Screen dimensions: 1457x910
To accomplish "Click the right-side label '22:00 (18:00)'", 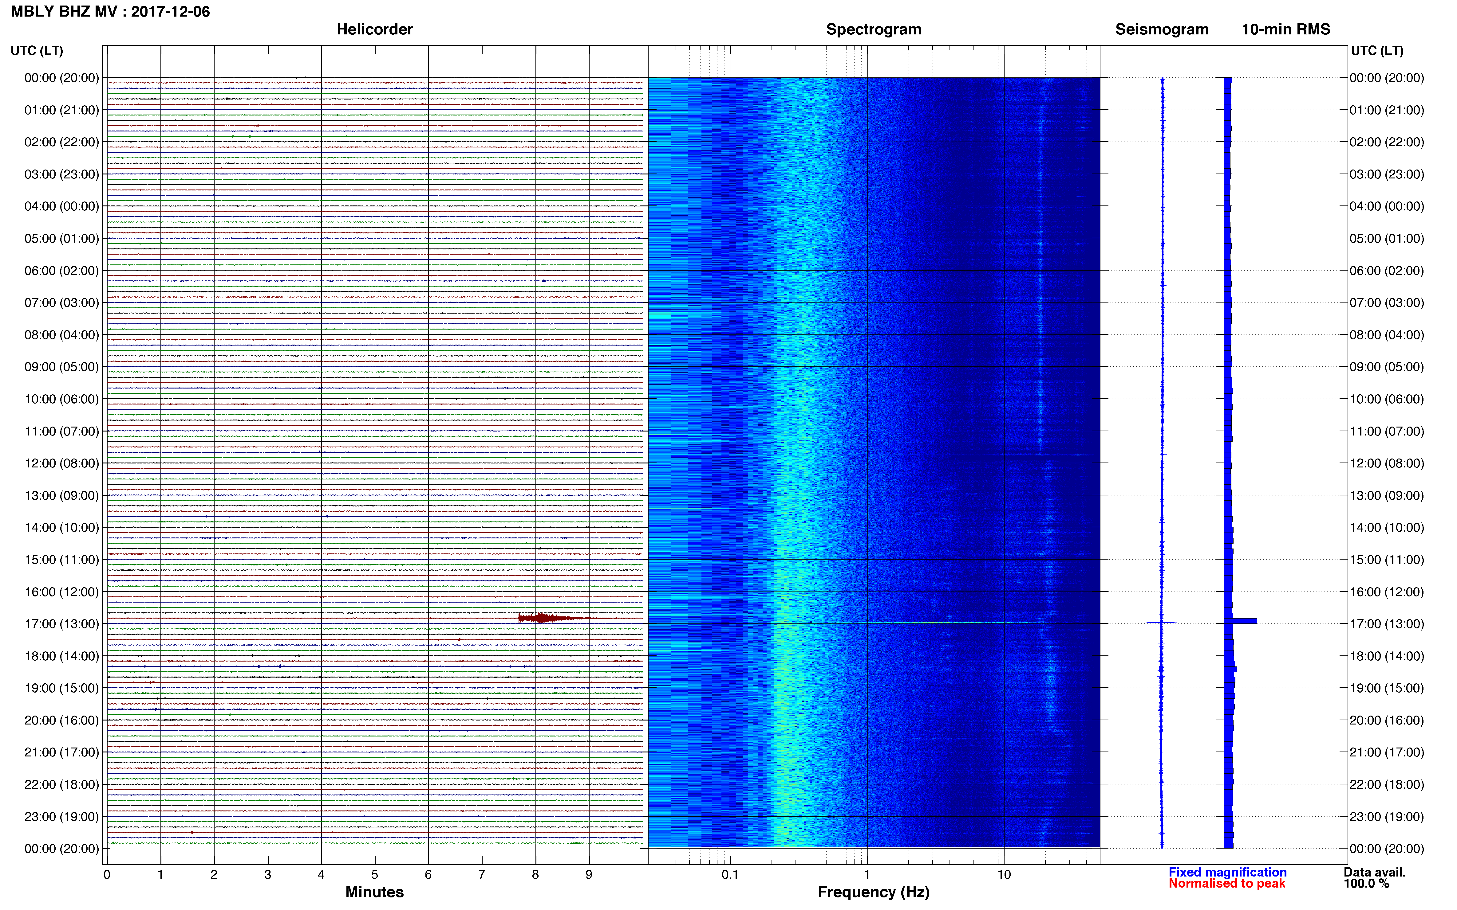I will [x=1387, y=784].
